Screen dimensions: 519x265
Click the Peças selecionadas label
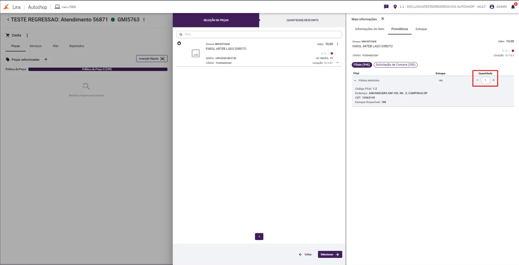(x=26, y=59)
